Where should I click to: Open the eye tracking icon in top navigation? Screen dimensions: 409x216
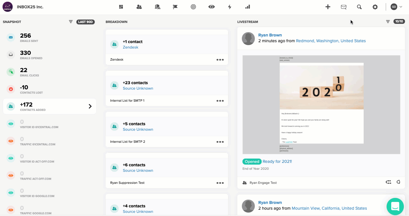tap(212, 7)
